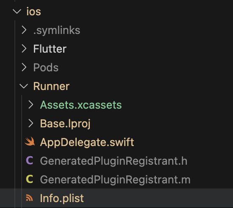Select the Assets.xcassets folder label

click(81, 105)
